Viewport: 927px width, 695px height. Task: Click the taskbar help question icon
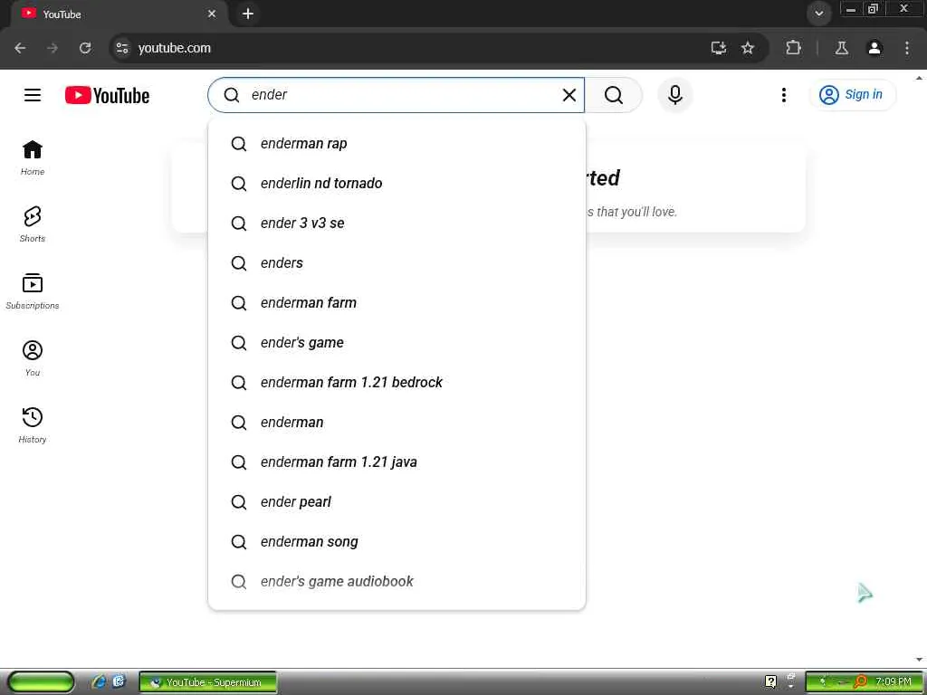click(771, 681)
